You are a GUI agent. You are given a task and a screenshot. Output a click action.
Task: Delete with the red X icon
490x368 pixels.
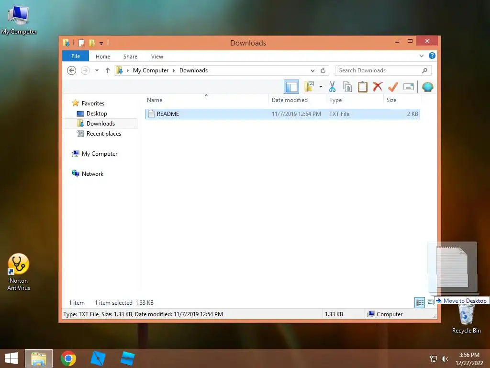pos(378,86)
